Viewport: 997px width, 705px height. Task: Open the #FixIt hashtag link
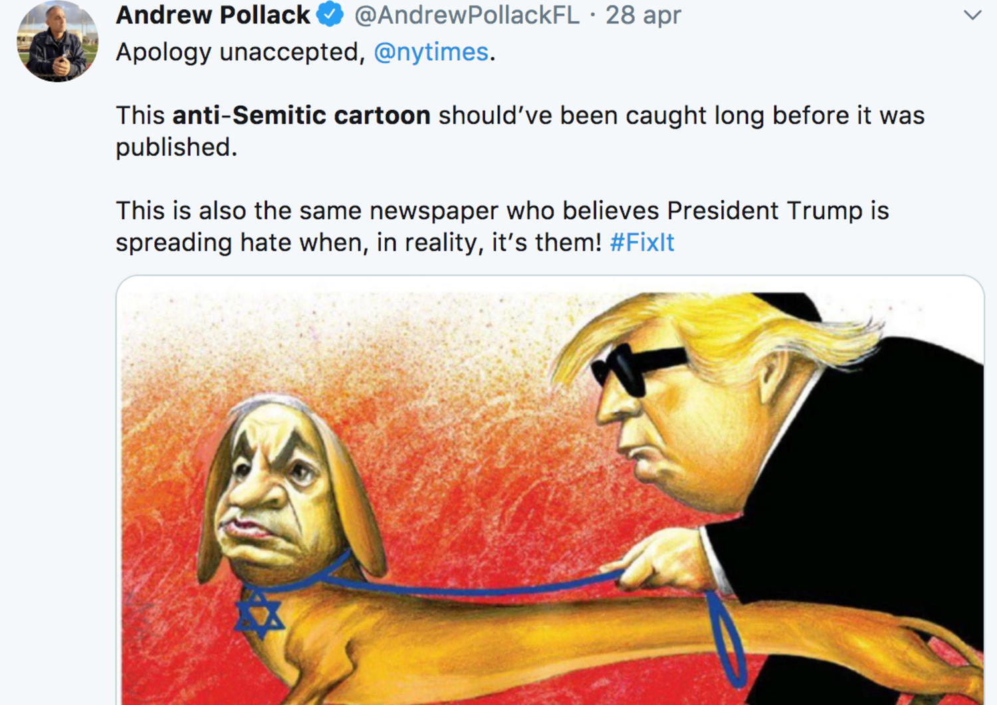641,242
